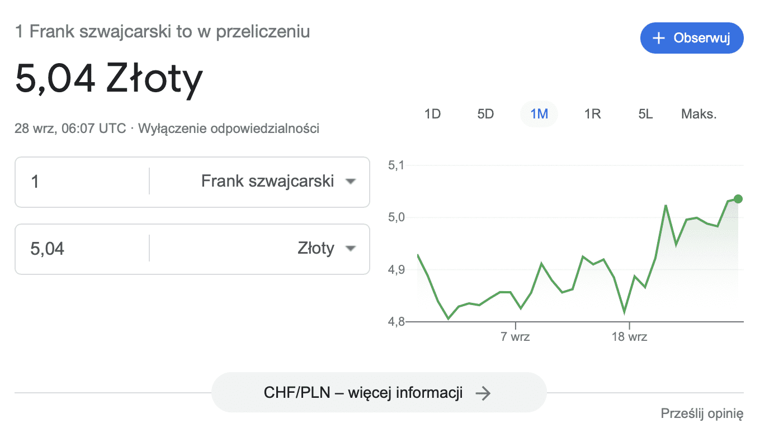Open CHF/PLN – więcej informacji
This screenshot has width=774, height=447.
[379, 393]
